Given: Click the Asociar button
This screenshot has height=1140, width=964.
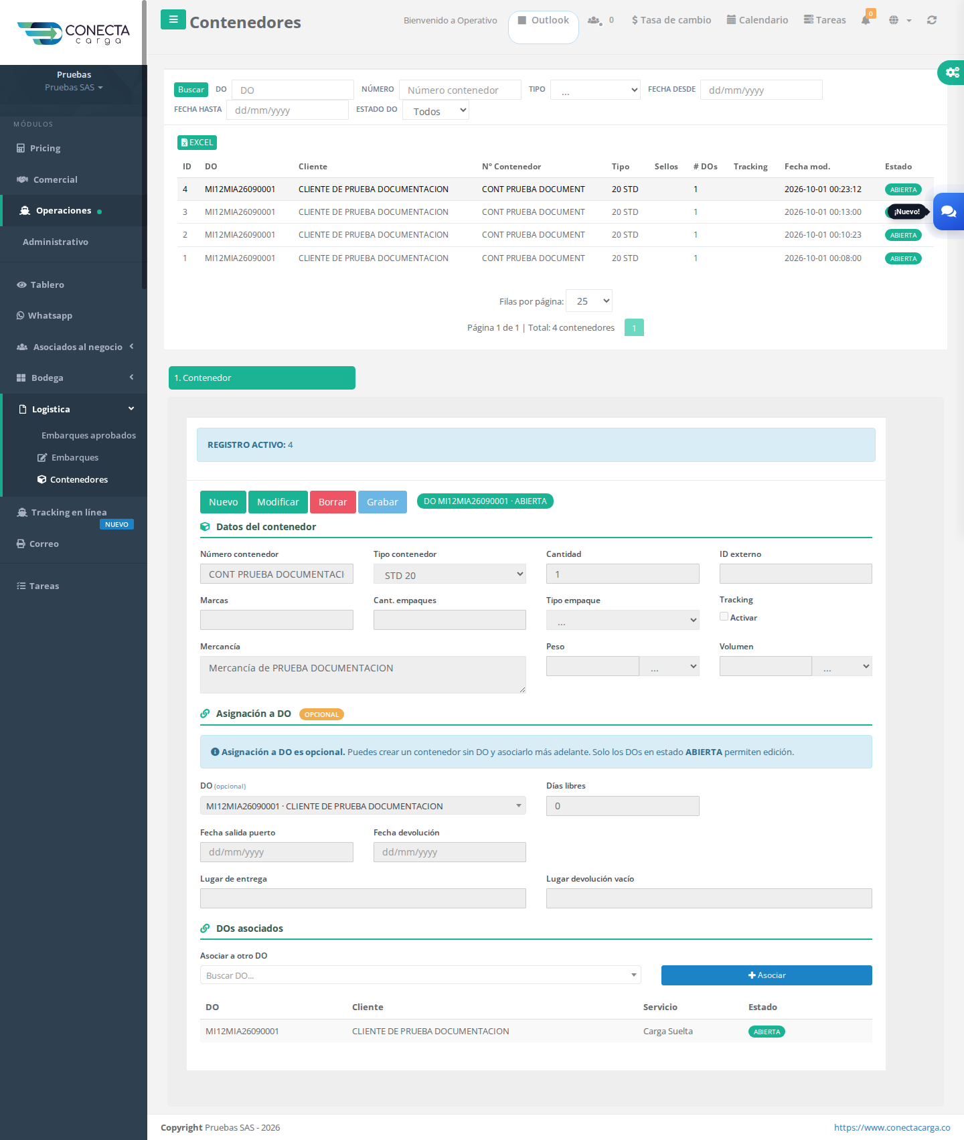Looking at the screenshot, I should pyautogui.click(x=767, y=975).
